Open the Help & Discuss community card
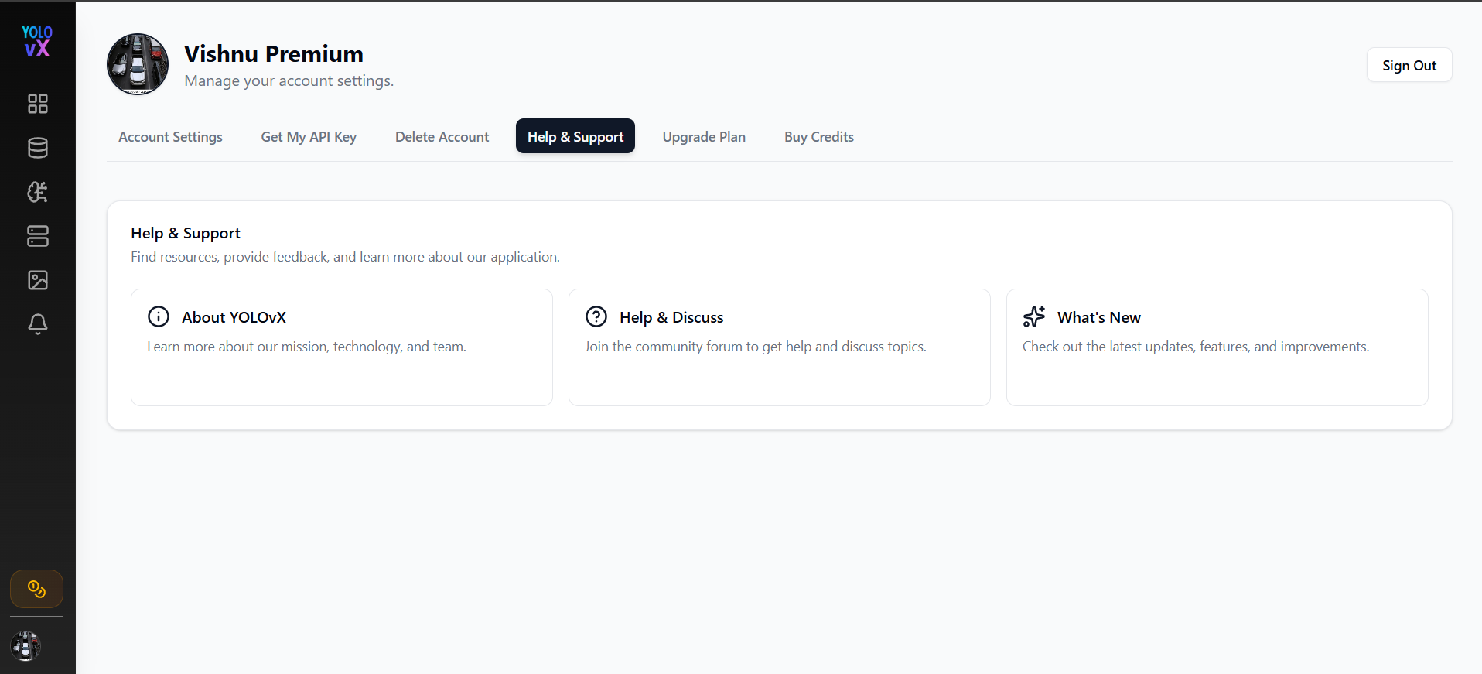 coord(780,347)
